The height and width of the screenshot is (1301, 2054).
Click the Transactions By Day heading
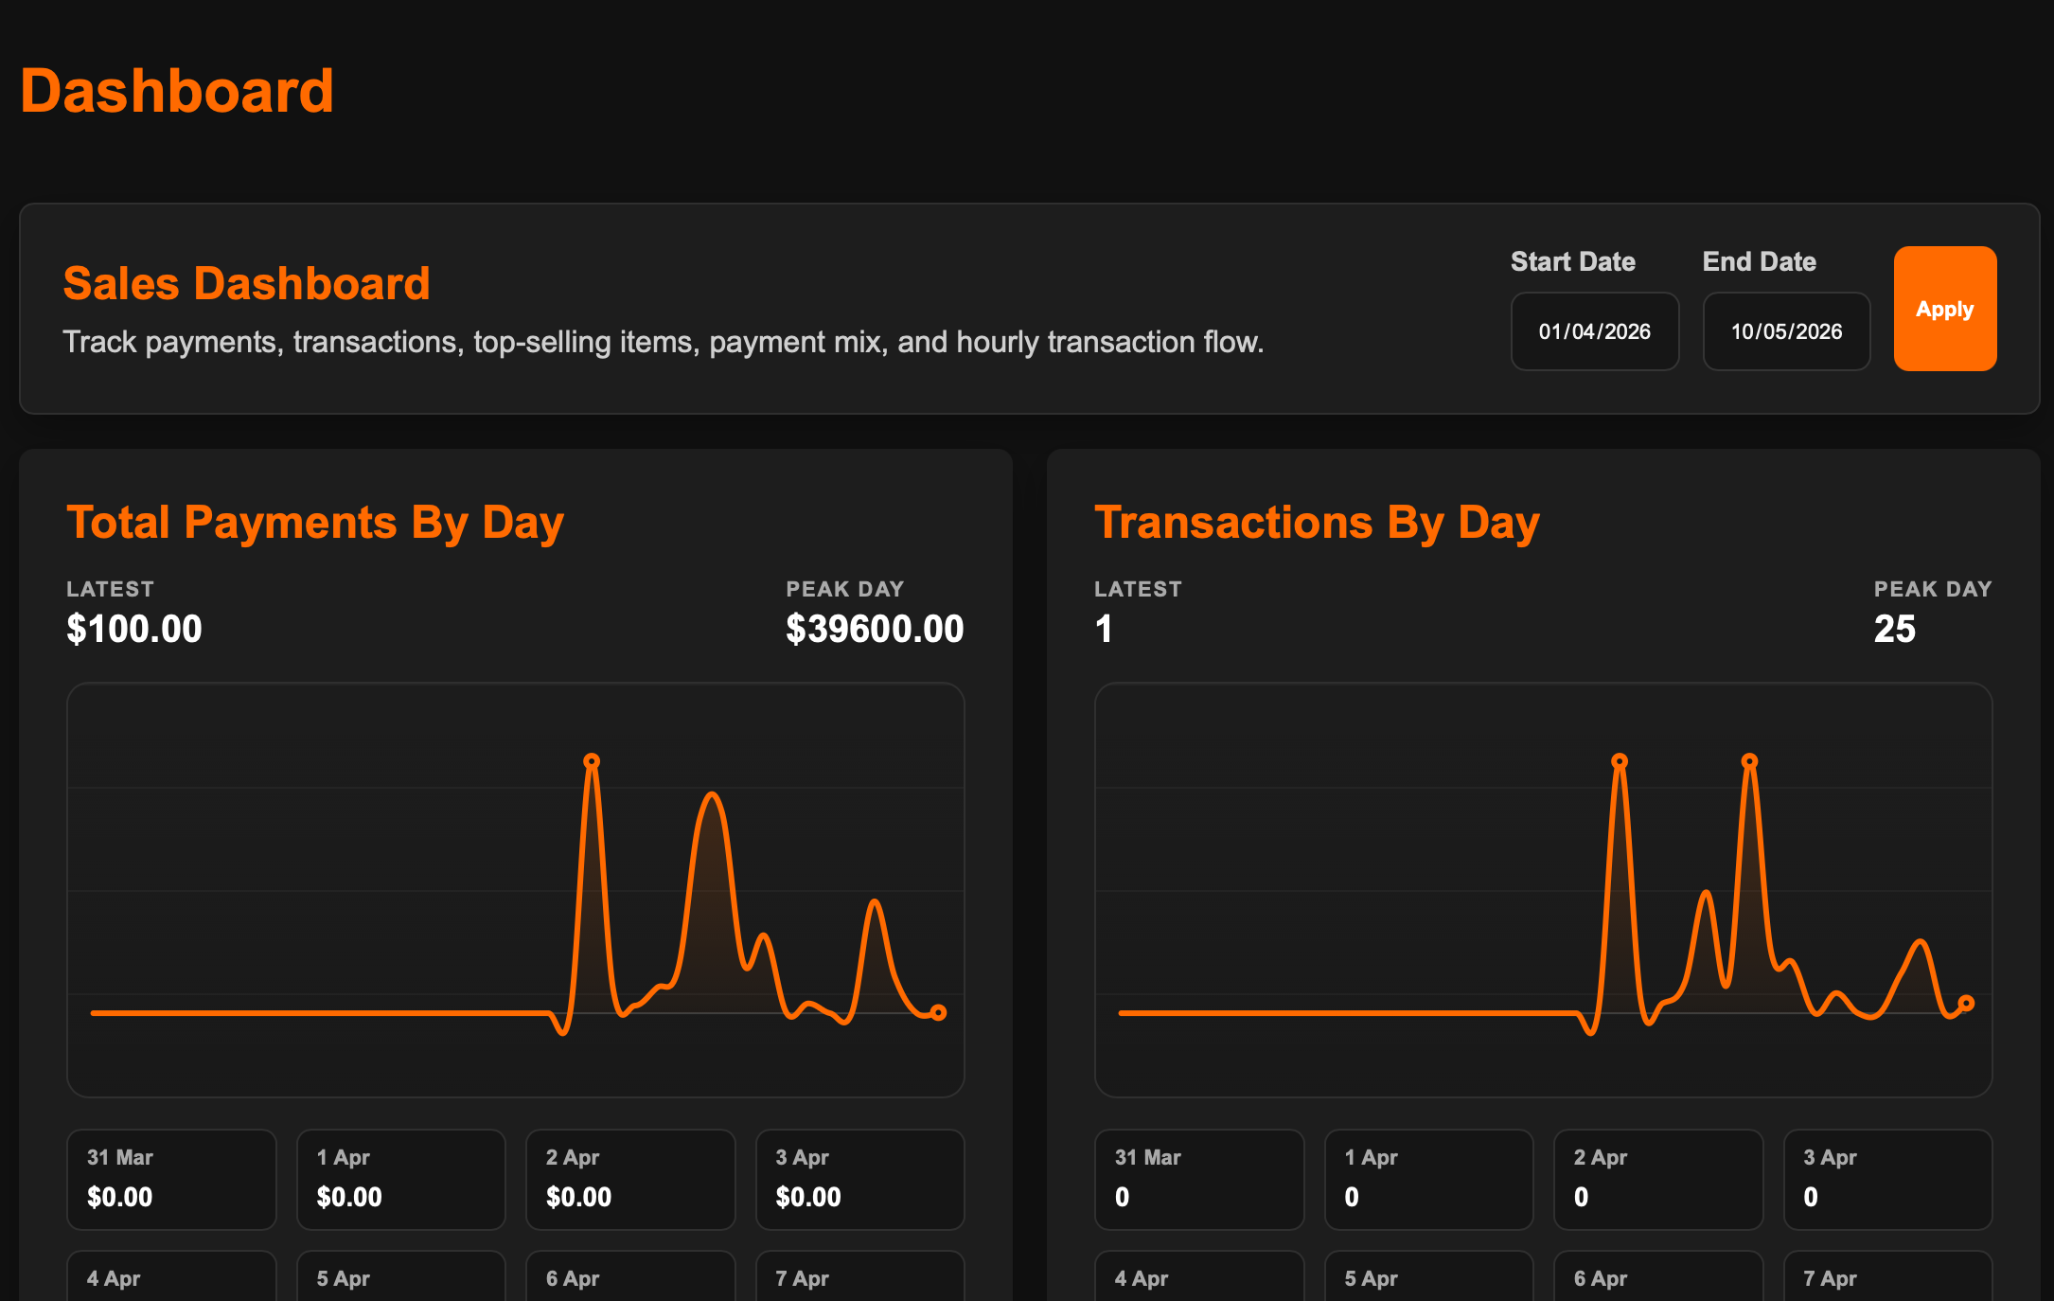[x=1318, y=523]
